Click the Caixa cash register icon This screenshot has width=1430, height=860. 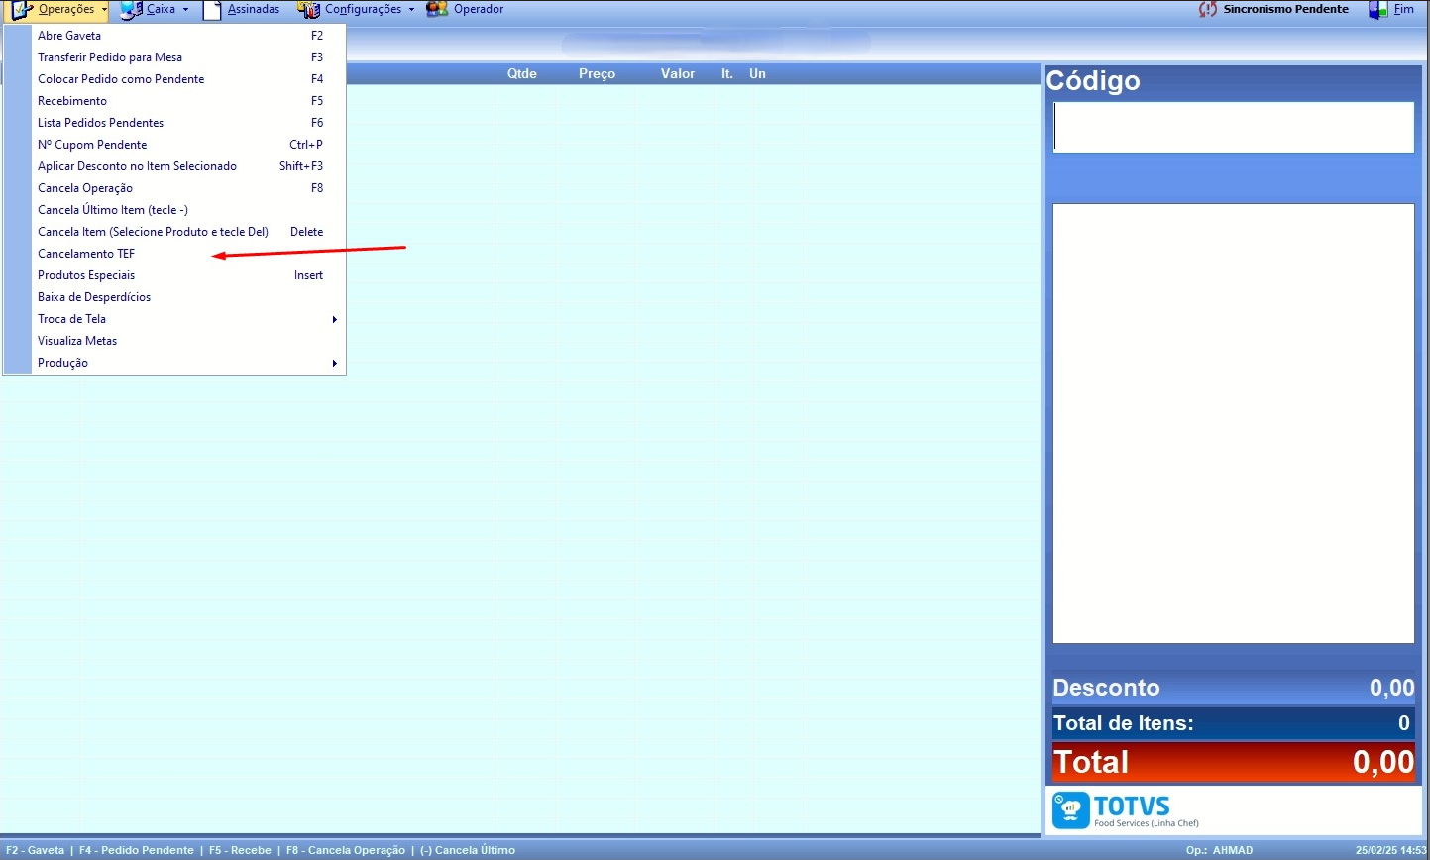pyautogui.click(x=131, y=10)
